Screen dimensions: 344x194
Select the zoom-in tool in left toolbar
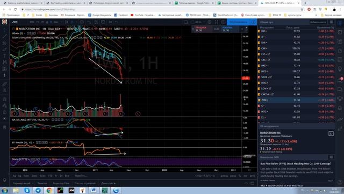pos(5,91)
